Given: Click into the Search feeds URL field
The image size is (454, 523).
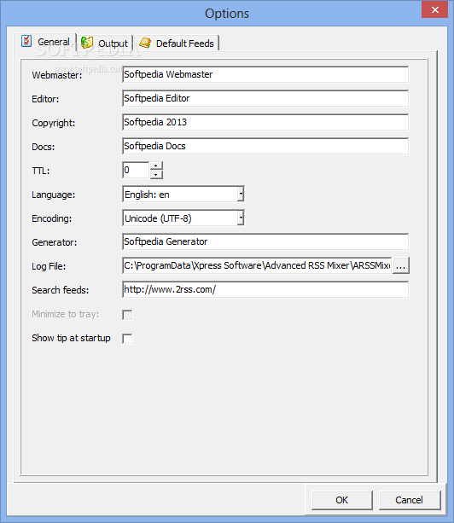Looking at the screenshot, I should click(x=265, y=289).
